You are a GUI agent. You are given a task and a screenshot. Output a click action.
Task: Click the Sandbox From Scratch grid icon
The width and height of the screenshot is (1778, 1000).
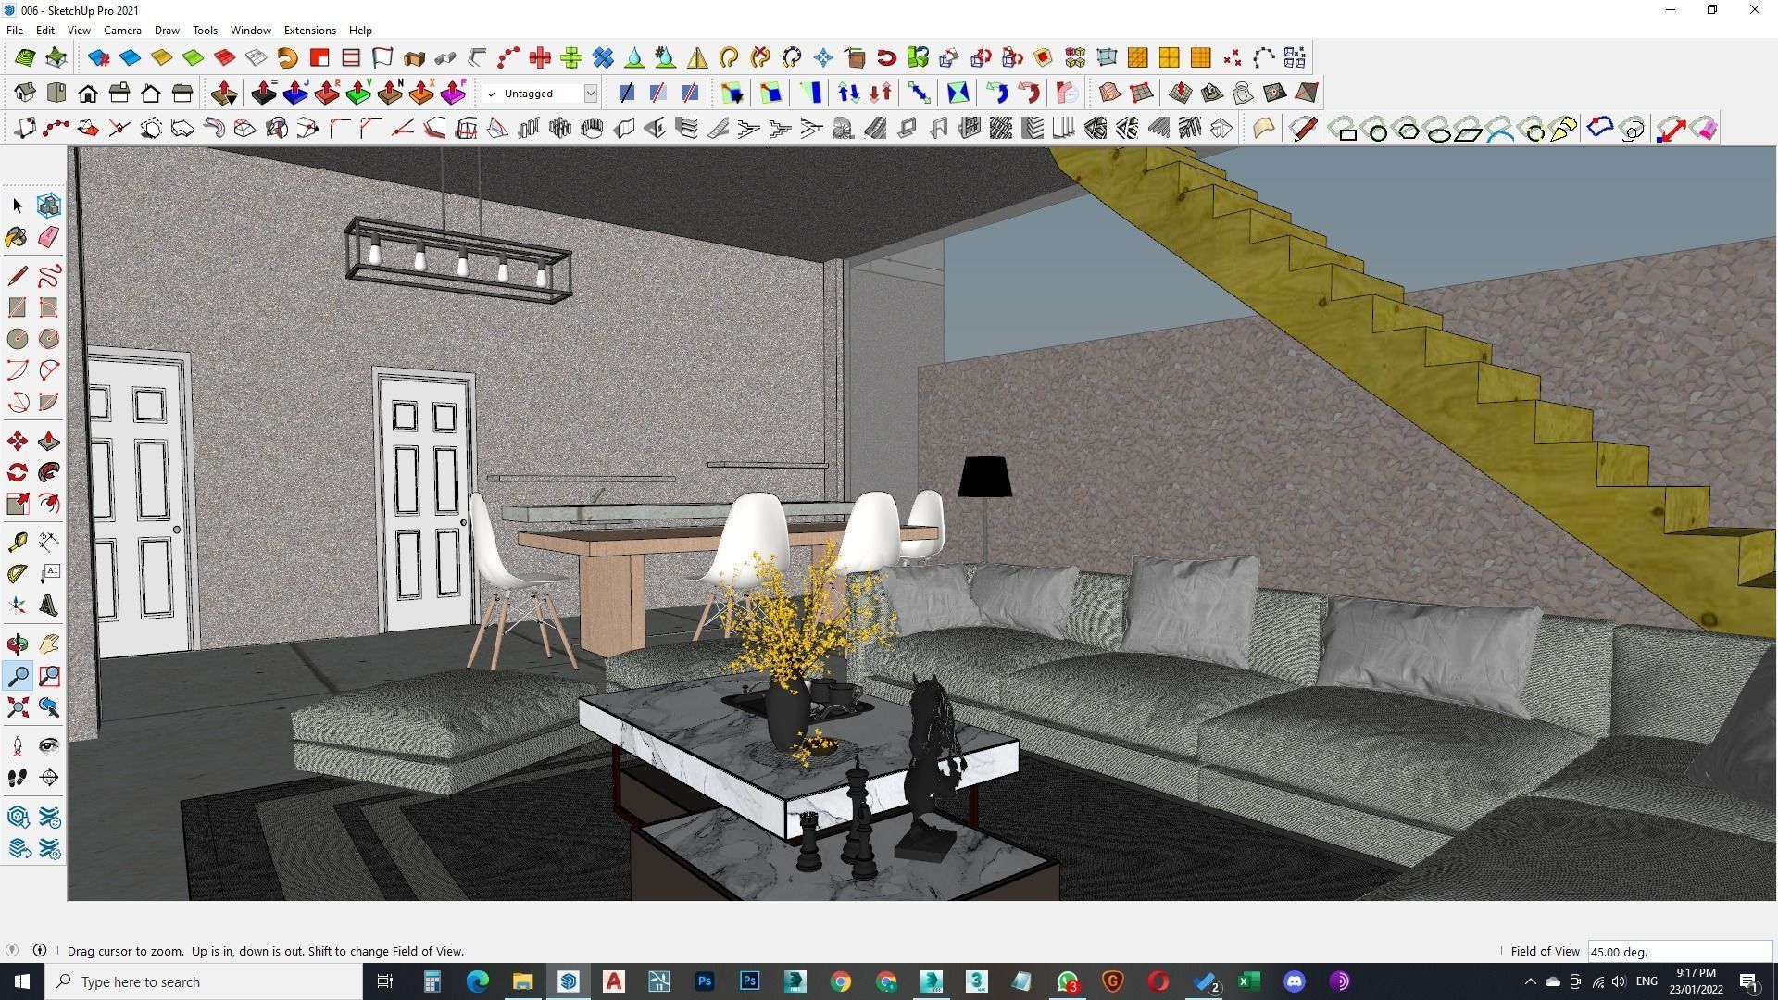[x=1142, y=93]
